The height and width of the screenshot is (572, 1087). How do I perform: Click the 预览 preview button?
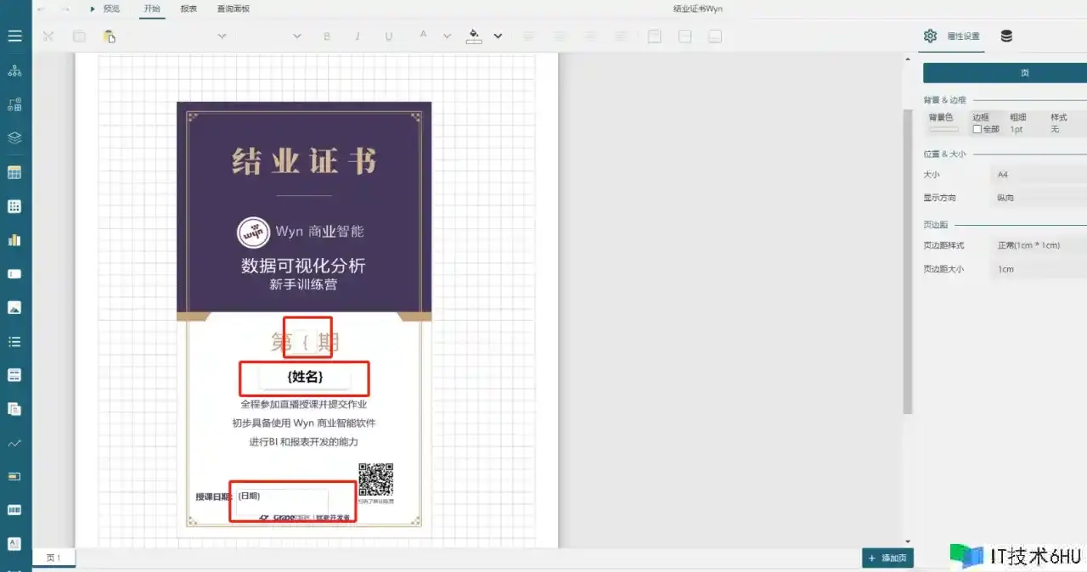[105, 8]
